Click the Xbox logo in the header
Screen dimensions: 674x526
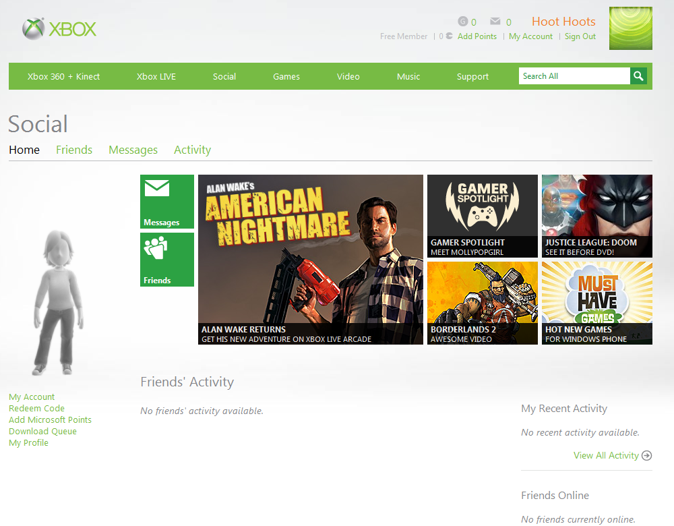click(x=59, y=29)
